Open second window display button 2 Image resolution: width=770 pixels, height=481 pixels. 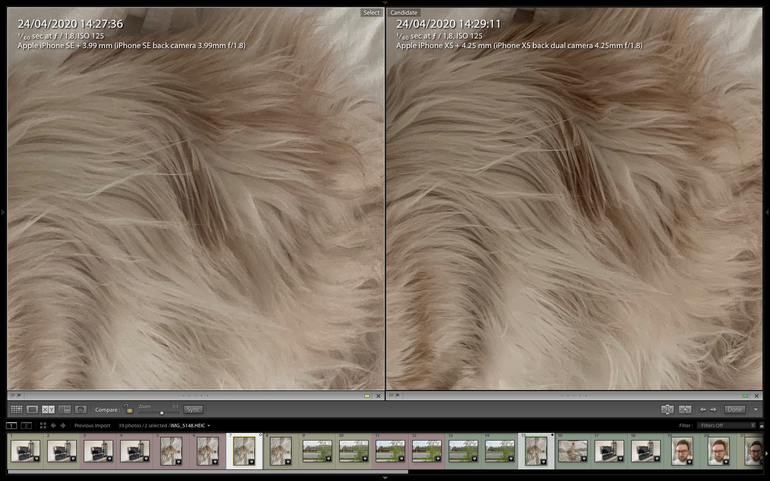coord(26,425)
